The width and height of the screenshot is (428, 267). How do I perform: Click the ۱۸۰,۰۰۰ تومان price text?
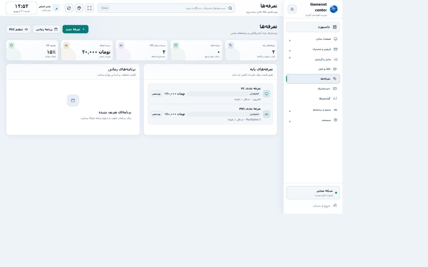coord(174,114)
